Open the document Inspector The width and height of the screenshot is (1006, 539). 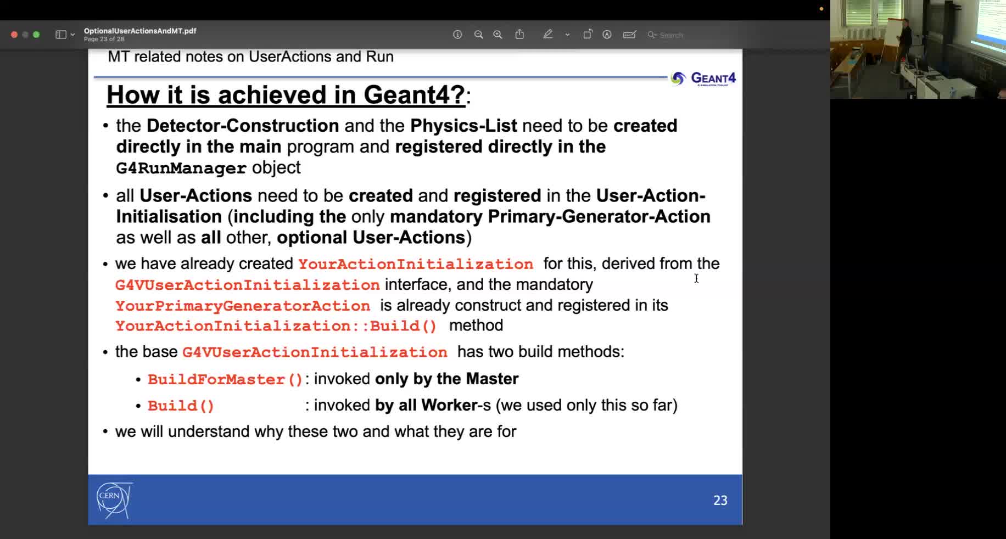pos(457,34)
